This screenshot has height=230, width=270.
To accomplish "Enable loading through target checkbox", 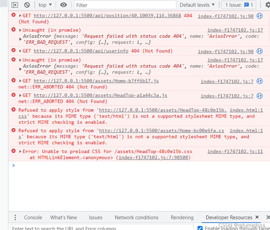I will [200, 228].
